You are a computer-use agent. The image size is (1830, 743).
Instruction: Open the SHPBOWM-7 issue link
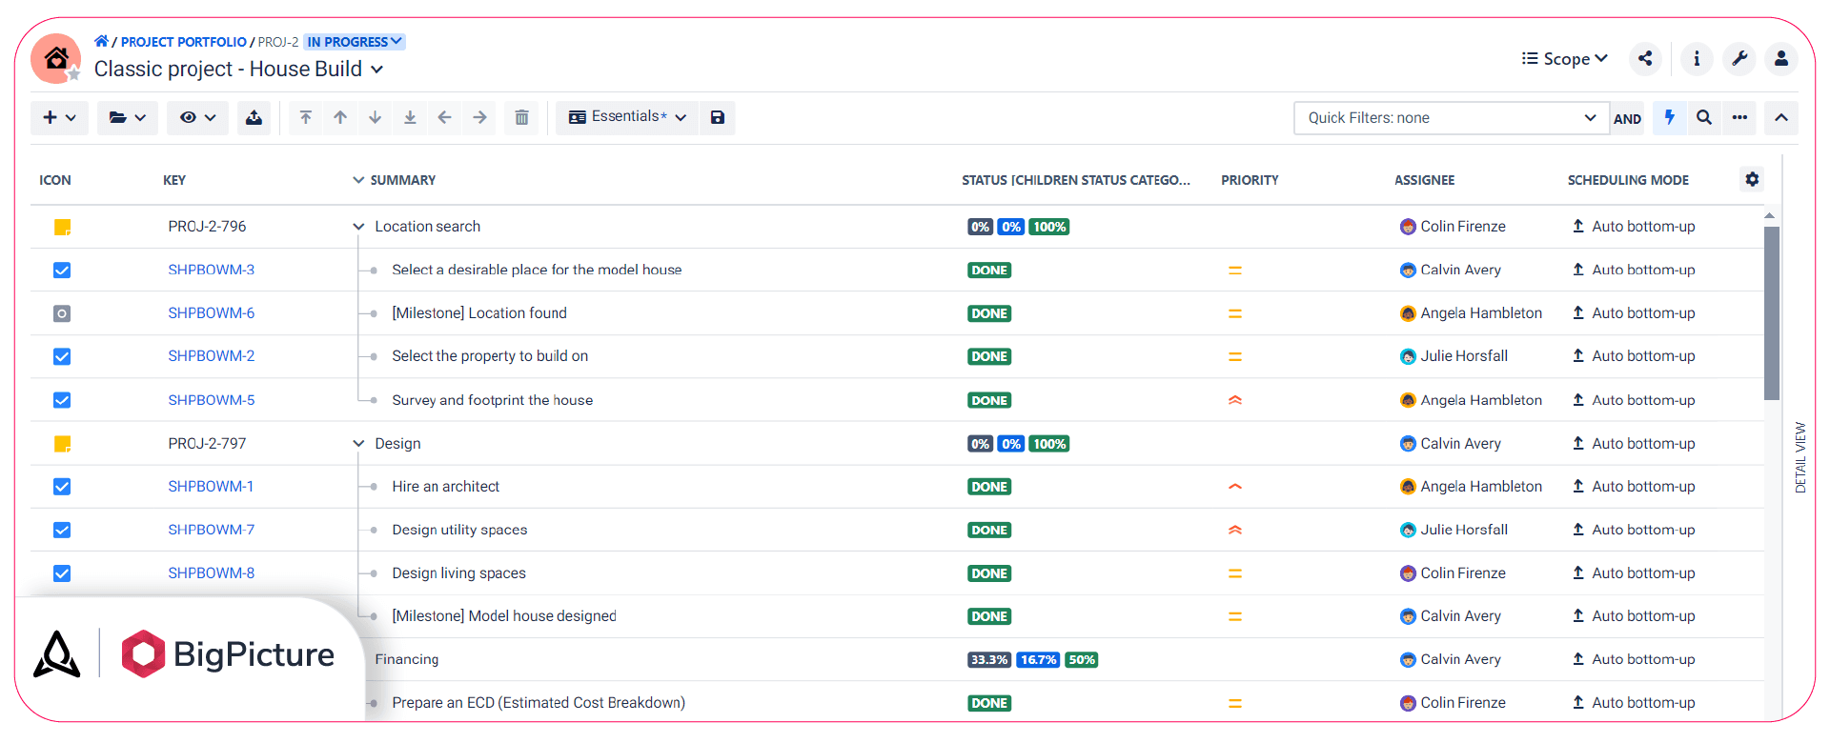[211, 530]
